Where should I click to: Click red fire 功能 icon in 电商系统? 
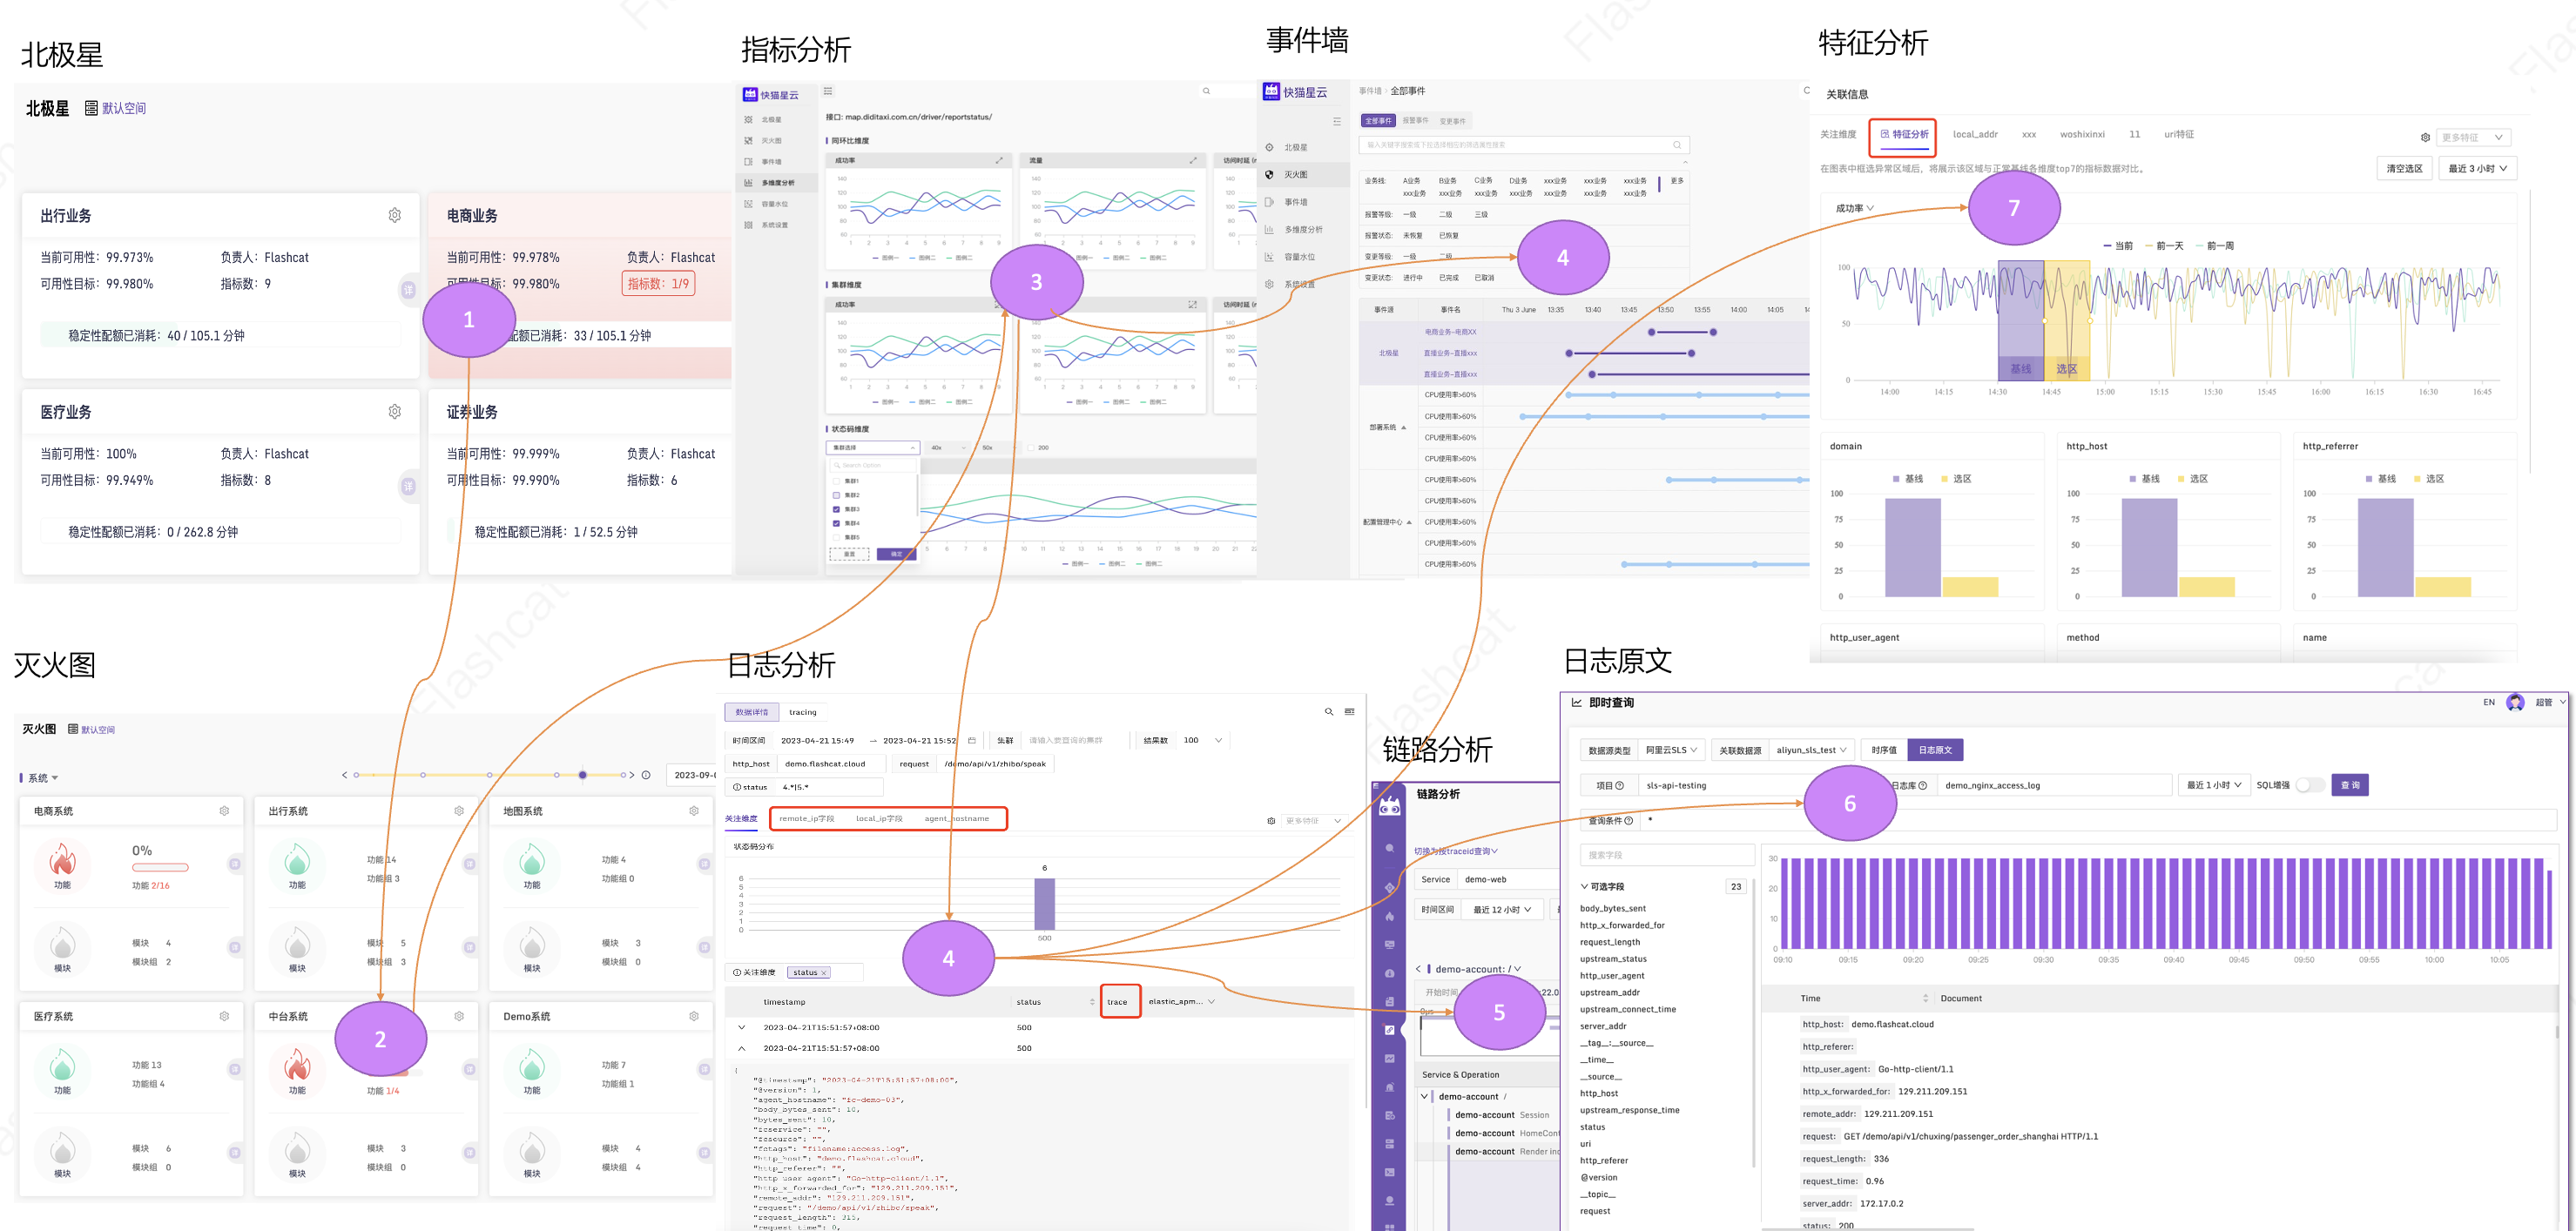[x=62, y=860]
